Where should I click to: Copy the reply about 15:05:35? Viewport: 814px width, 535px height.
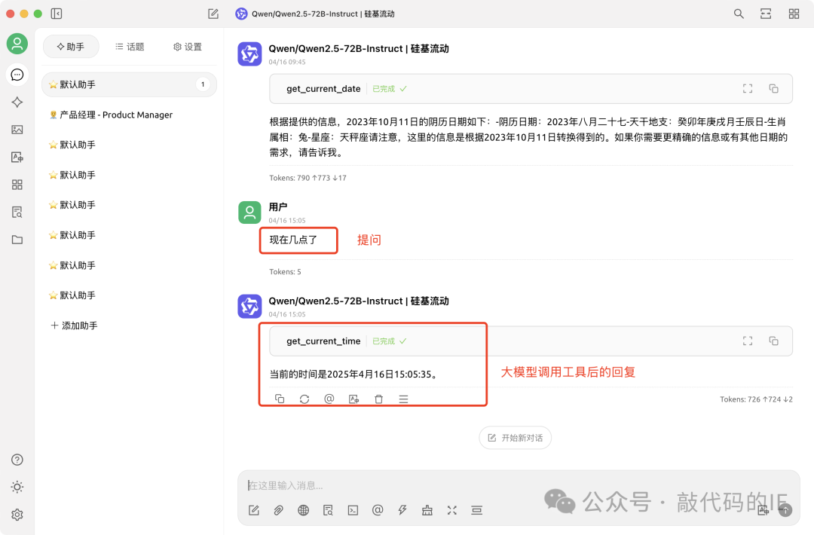(x=280, y=399)
